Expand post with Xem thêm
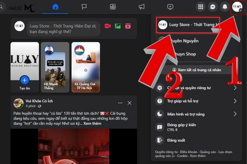 (x=92, y=123)
